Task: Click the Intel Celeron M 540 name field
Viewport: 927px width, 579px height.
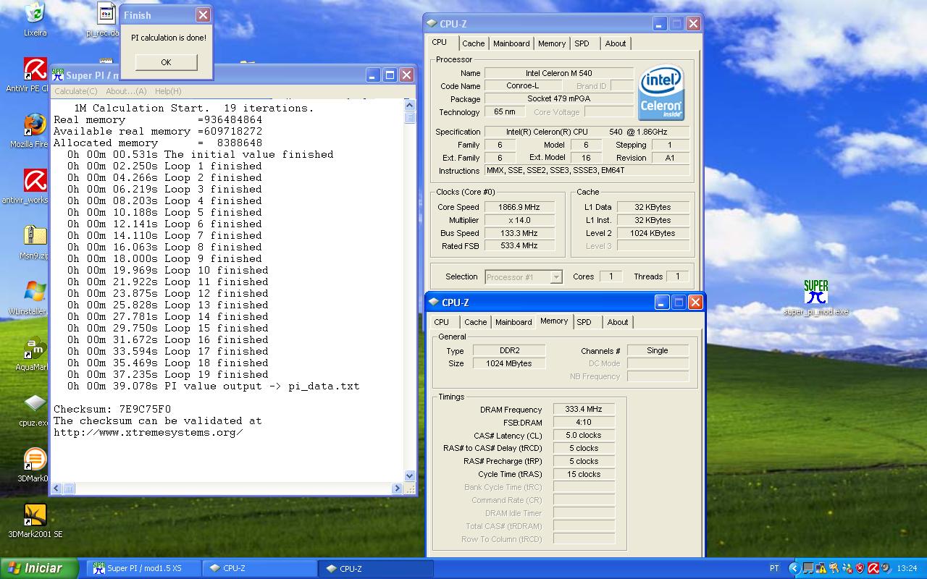Action: 559,73
